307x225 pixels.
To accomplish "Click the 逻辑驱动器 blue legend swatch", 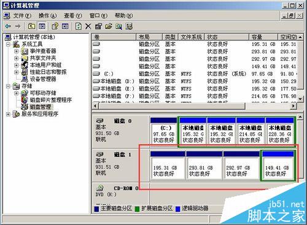I will (x=178, y=209).
